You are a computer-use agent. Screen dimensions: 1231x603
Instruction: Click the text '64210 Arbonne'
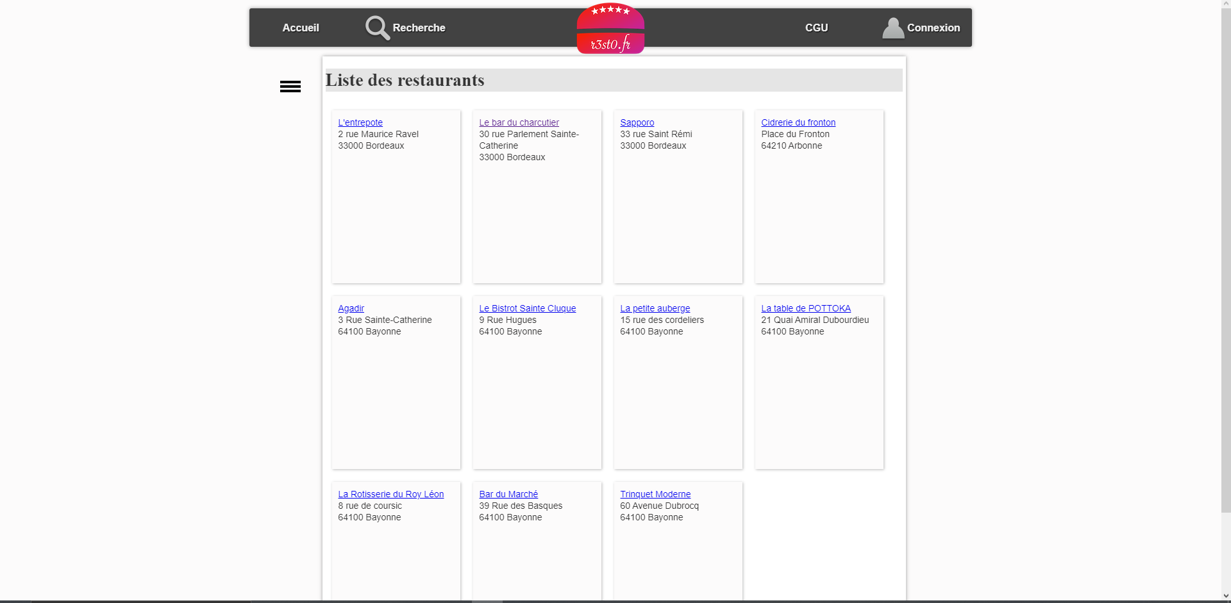pyautogui.click(x=791, y=145)
